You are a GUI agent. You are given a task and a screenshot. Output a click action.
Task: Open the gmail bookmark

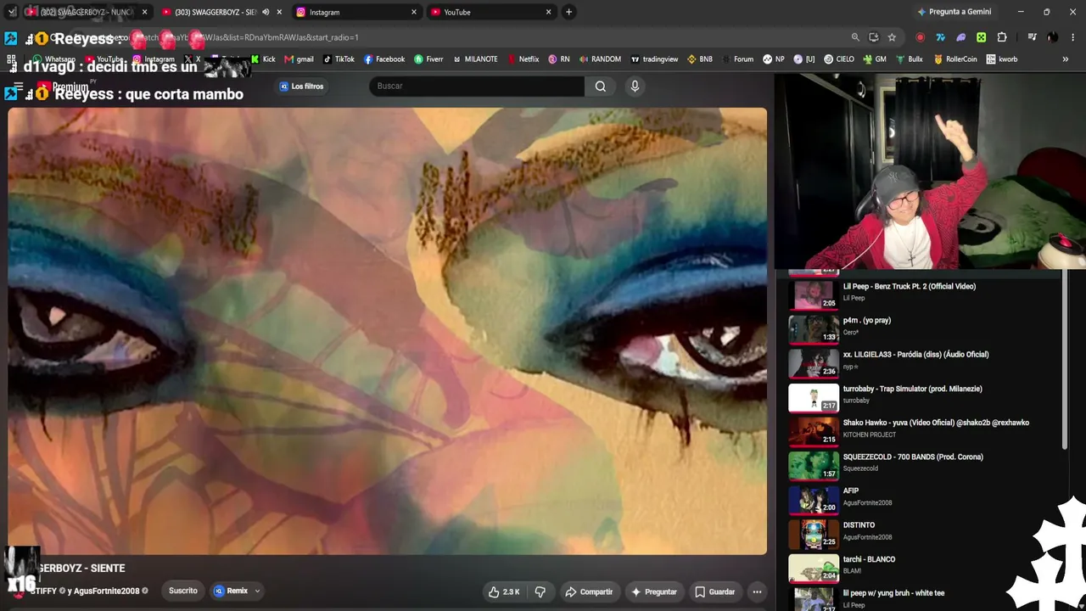point(299,59)
